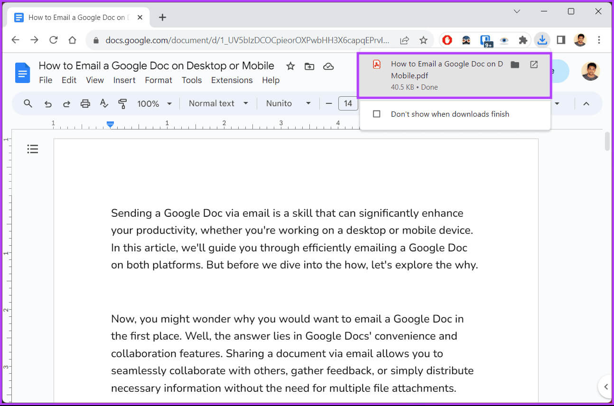Open the Nunito font dropdown

click(288, 103)
